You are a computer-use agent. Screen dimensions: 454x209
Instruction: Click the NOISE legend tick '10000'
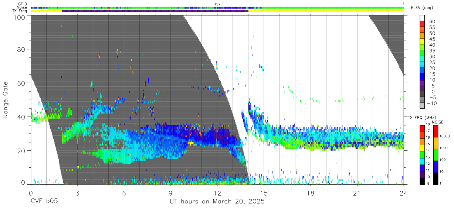444,136
